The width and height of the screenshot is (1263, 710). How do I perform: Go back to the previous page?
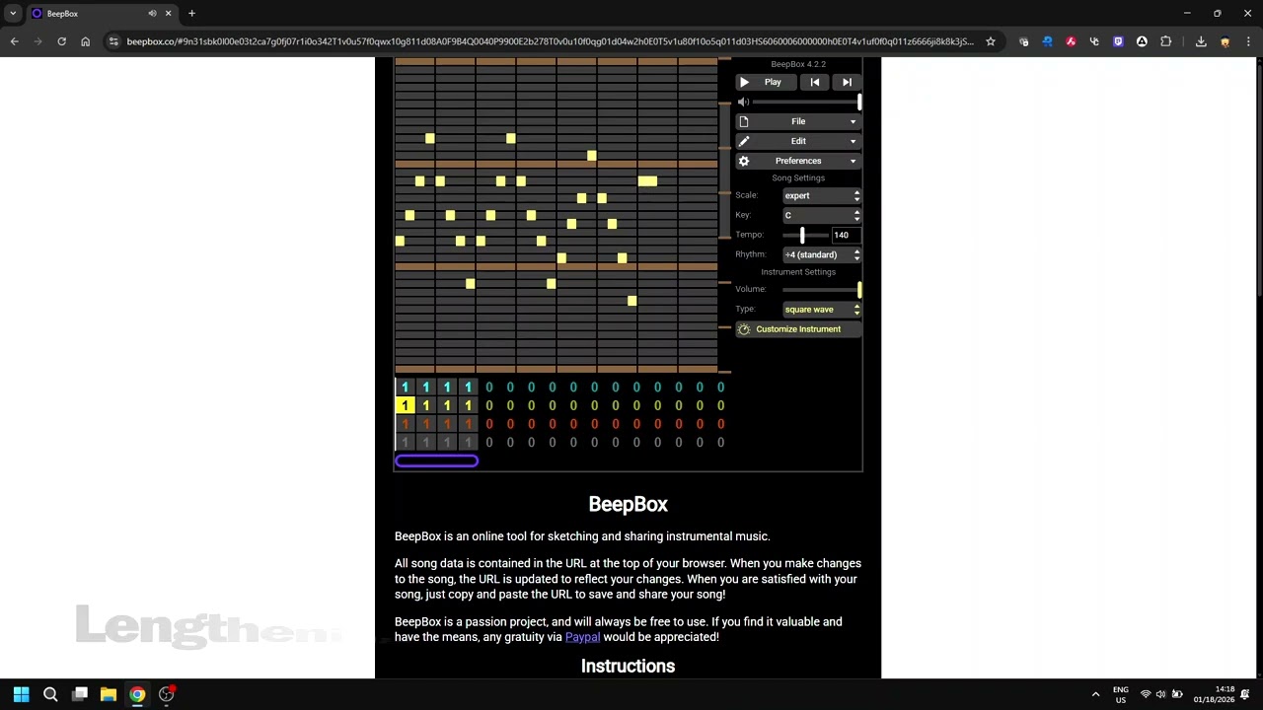(x=14, y=41)
